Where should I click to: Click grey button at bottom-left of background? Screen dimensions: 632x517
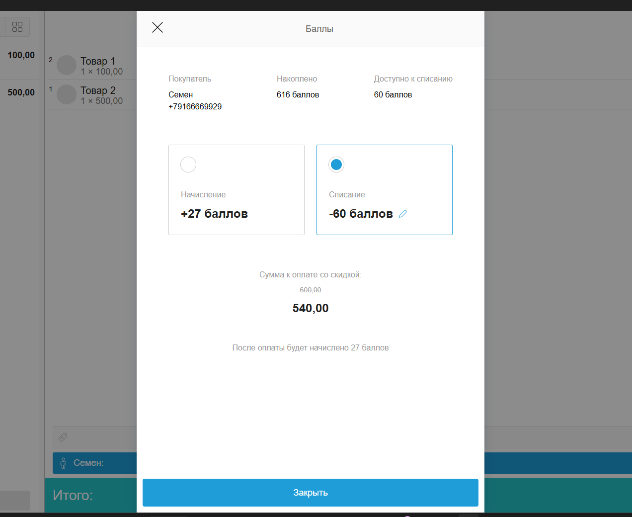[x=15, y=501]
